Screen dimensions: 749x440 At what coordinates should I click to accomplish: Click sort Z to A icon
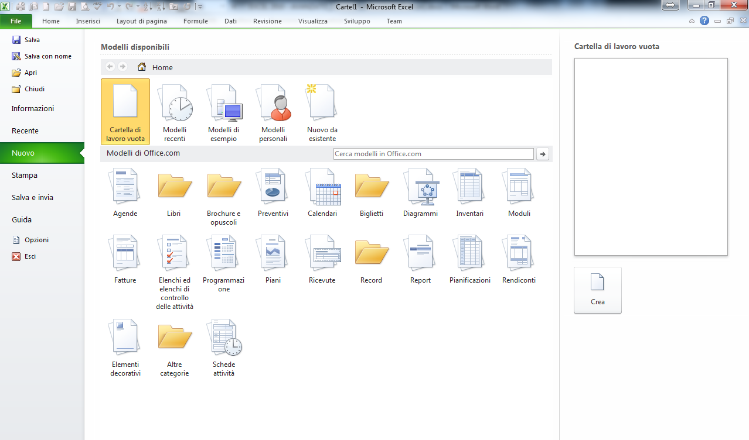point(161,6)
